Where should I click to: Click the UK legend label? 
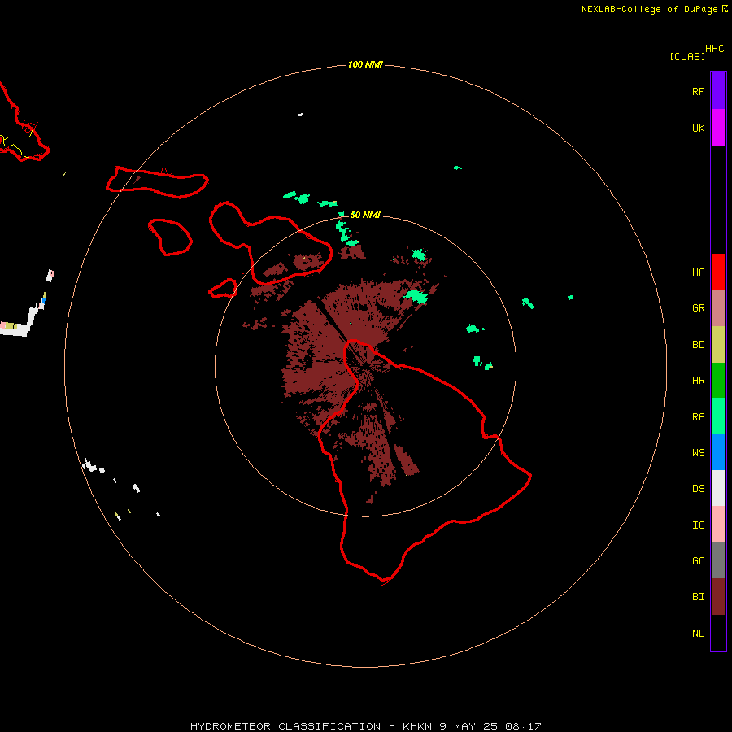[x=698, y=128]
